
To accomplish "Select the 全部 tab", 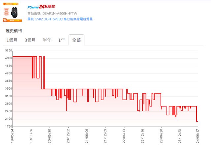I will [76, 40].
